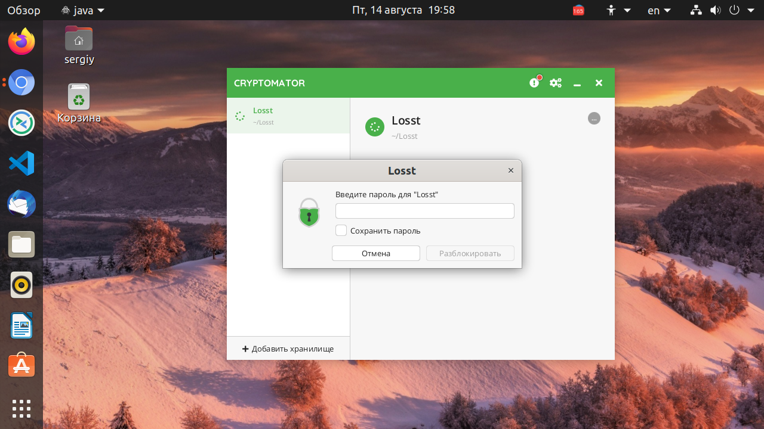Click the network connection tray icon

(x=696, y=10)
